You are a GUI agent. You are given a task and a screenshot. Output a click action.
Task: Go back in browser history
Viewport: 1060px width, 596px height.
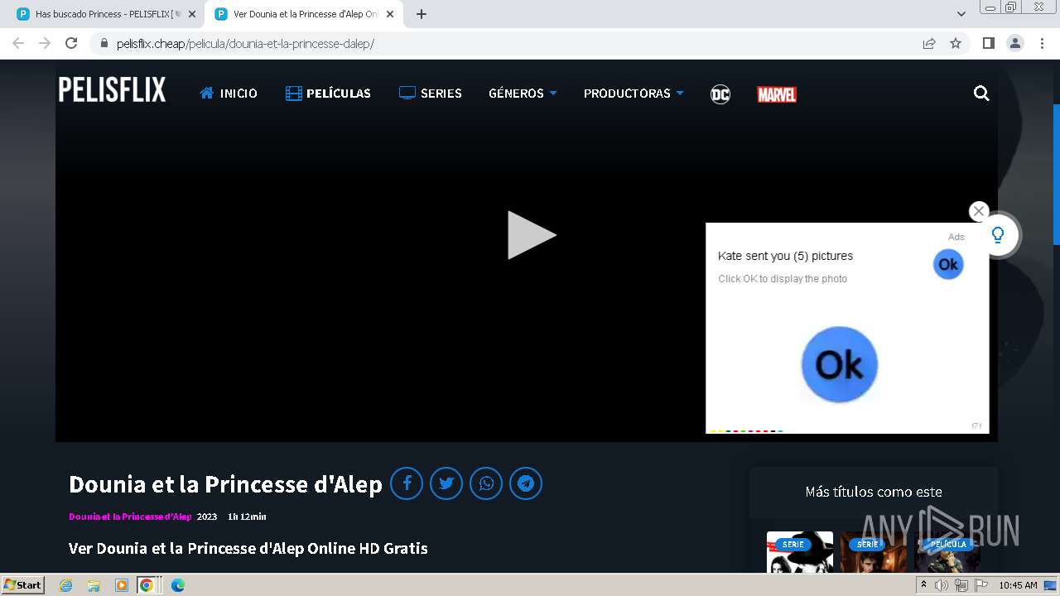click(18, 43)
